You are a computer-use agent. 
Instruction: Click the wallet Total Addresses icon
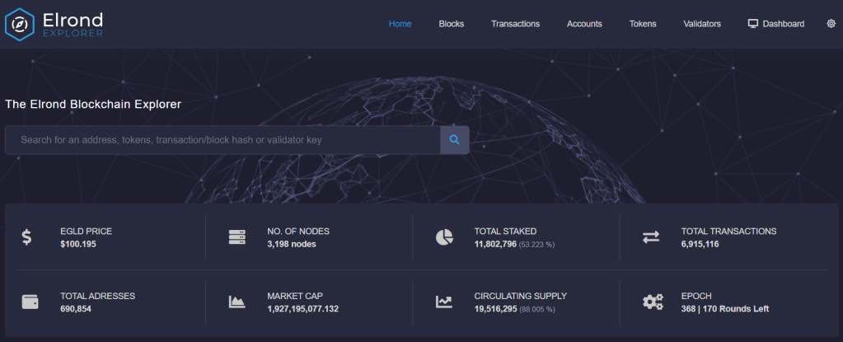pyautogui.click(x=27, y=302)
